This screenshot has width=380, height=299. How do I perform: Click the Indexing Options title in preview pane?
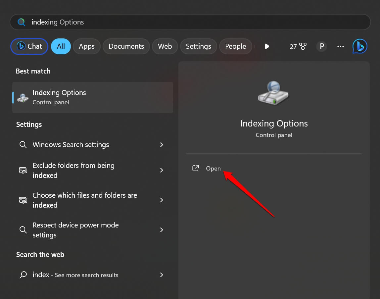[x=274, y=124]
